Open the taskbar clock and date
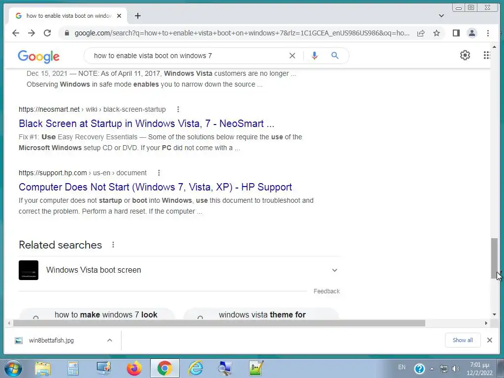Image resolution: width=504 pixels, height=378 pixels. click(x=479, y=369)
